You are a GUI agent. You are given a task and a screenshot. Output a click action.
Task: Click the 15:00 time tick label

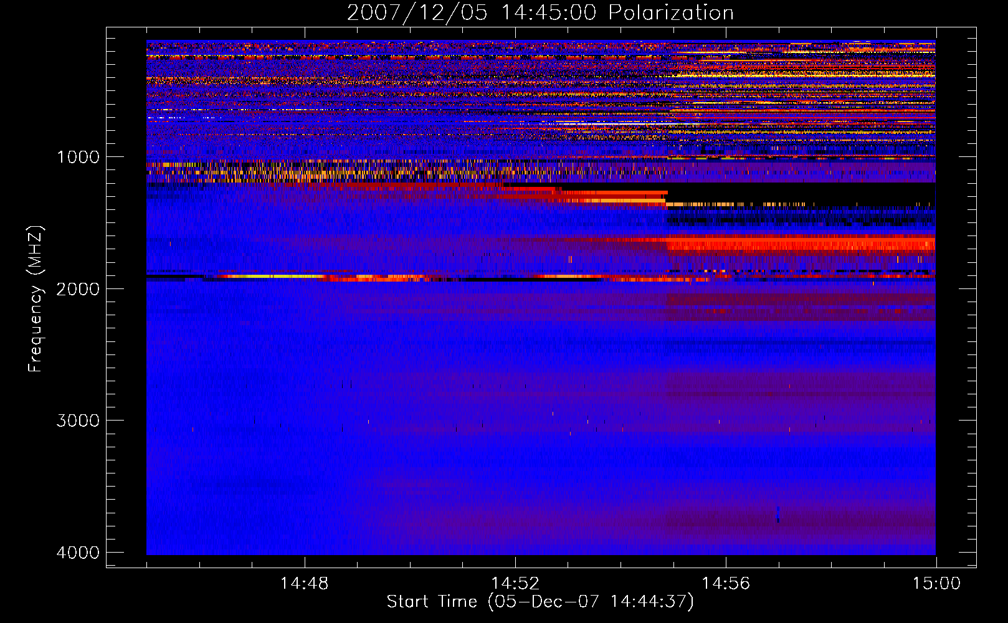pos(936,584)
